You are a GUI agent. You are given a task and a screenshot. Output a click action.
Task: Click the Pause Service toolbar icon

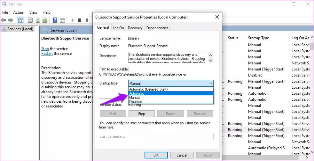pos(87,20)
